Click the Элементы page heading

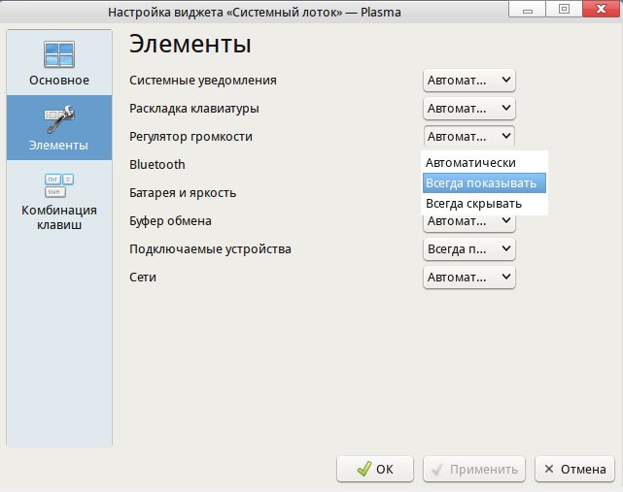point(190,45)
